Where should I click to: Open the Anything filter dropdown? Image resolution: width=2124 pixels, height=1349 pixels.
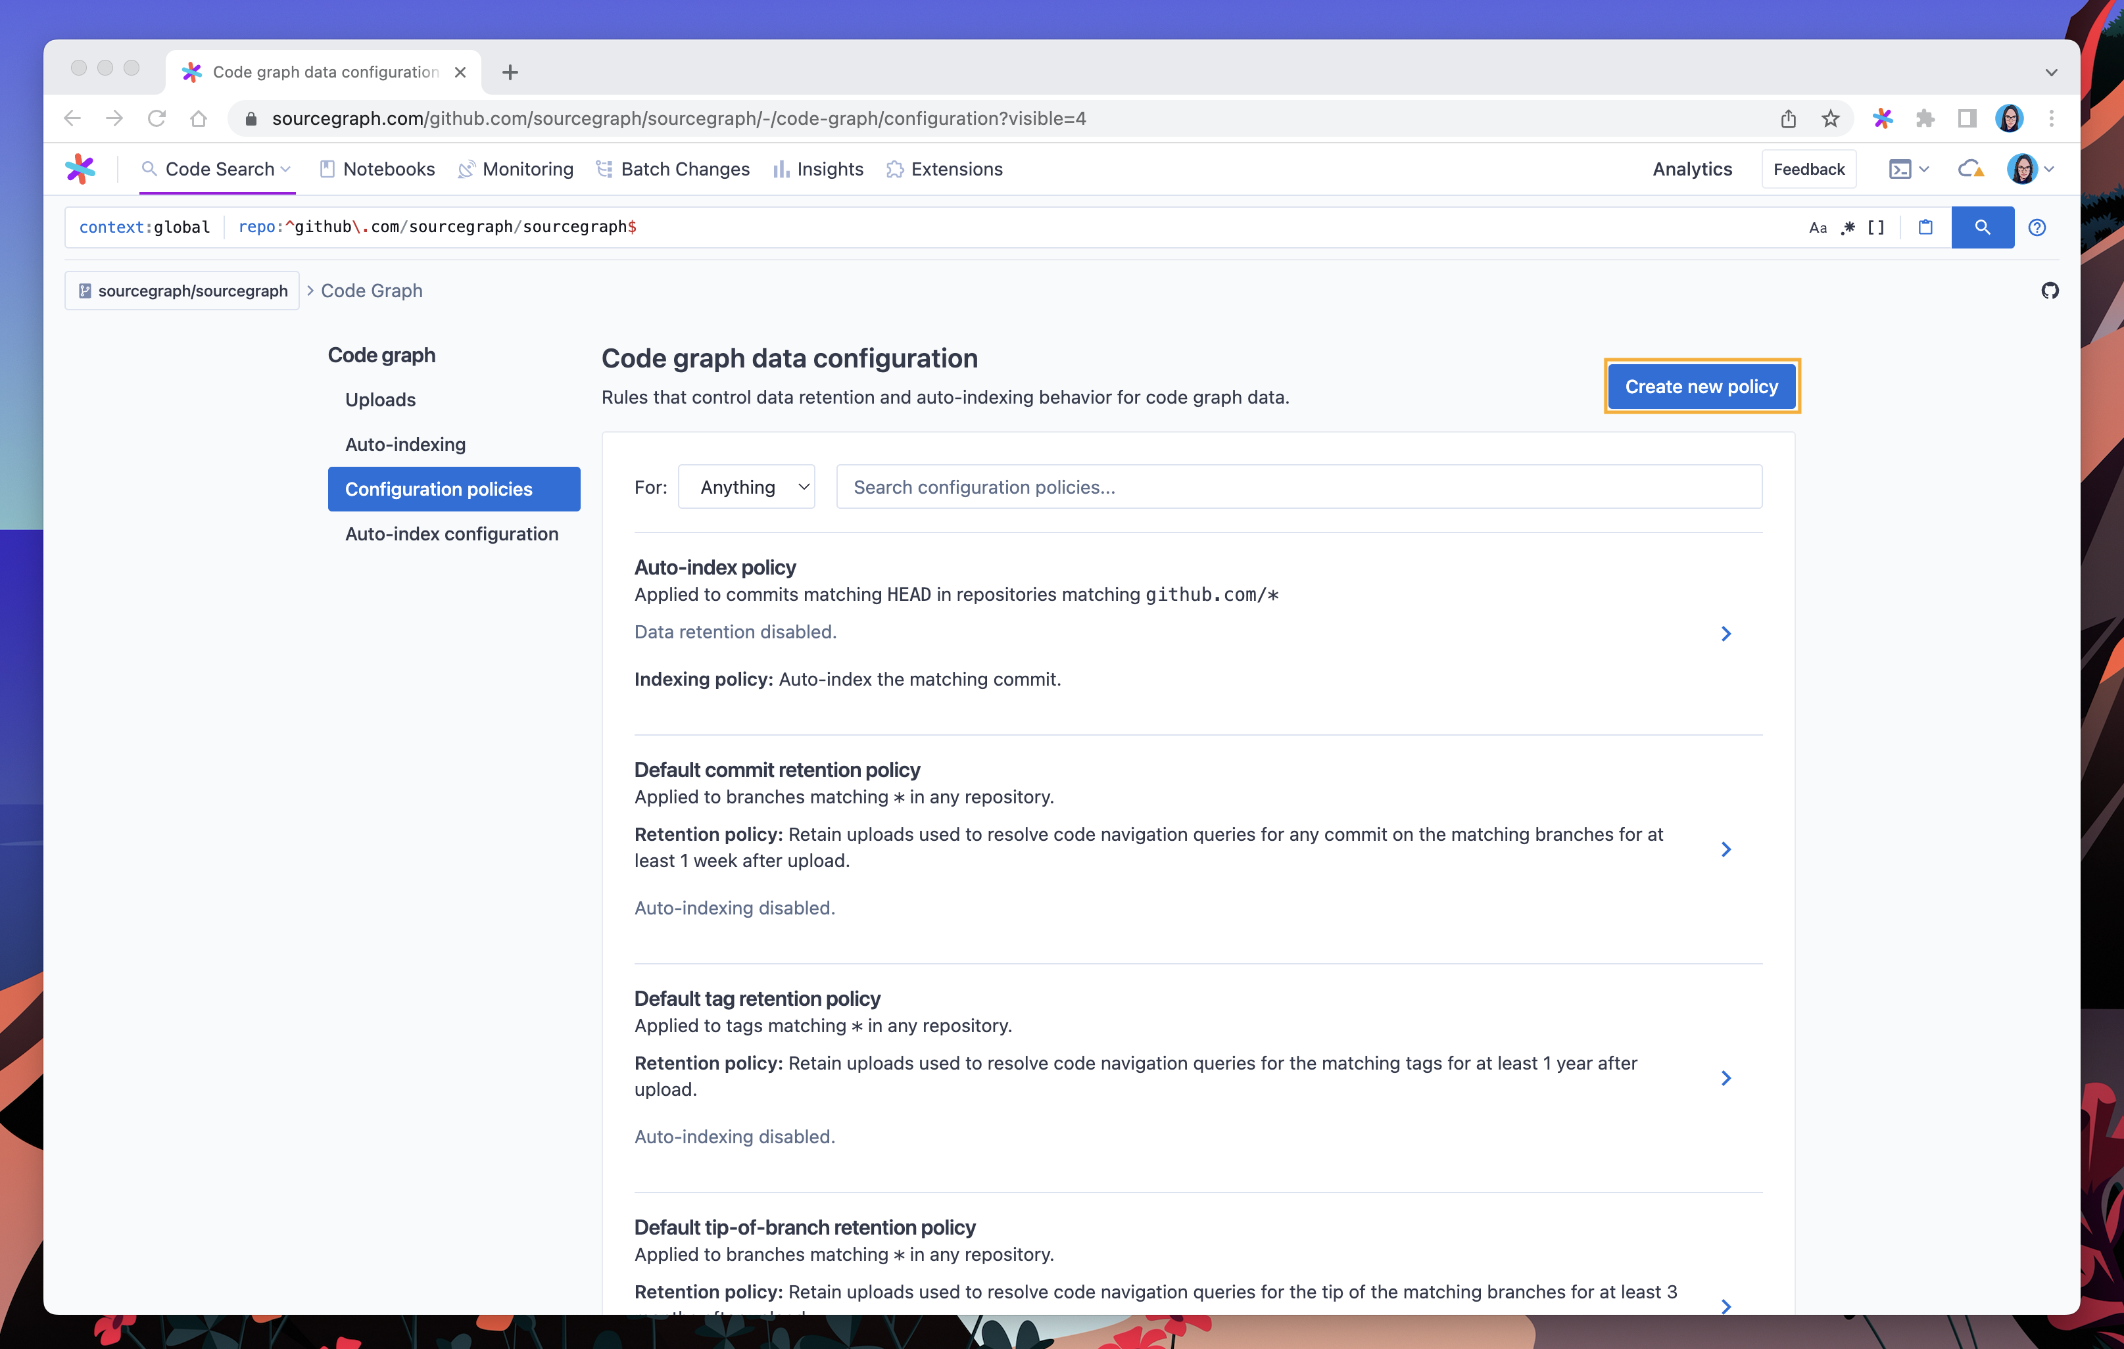tap(748, 486)
